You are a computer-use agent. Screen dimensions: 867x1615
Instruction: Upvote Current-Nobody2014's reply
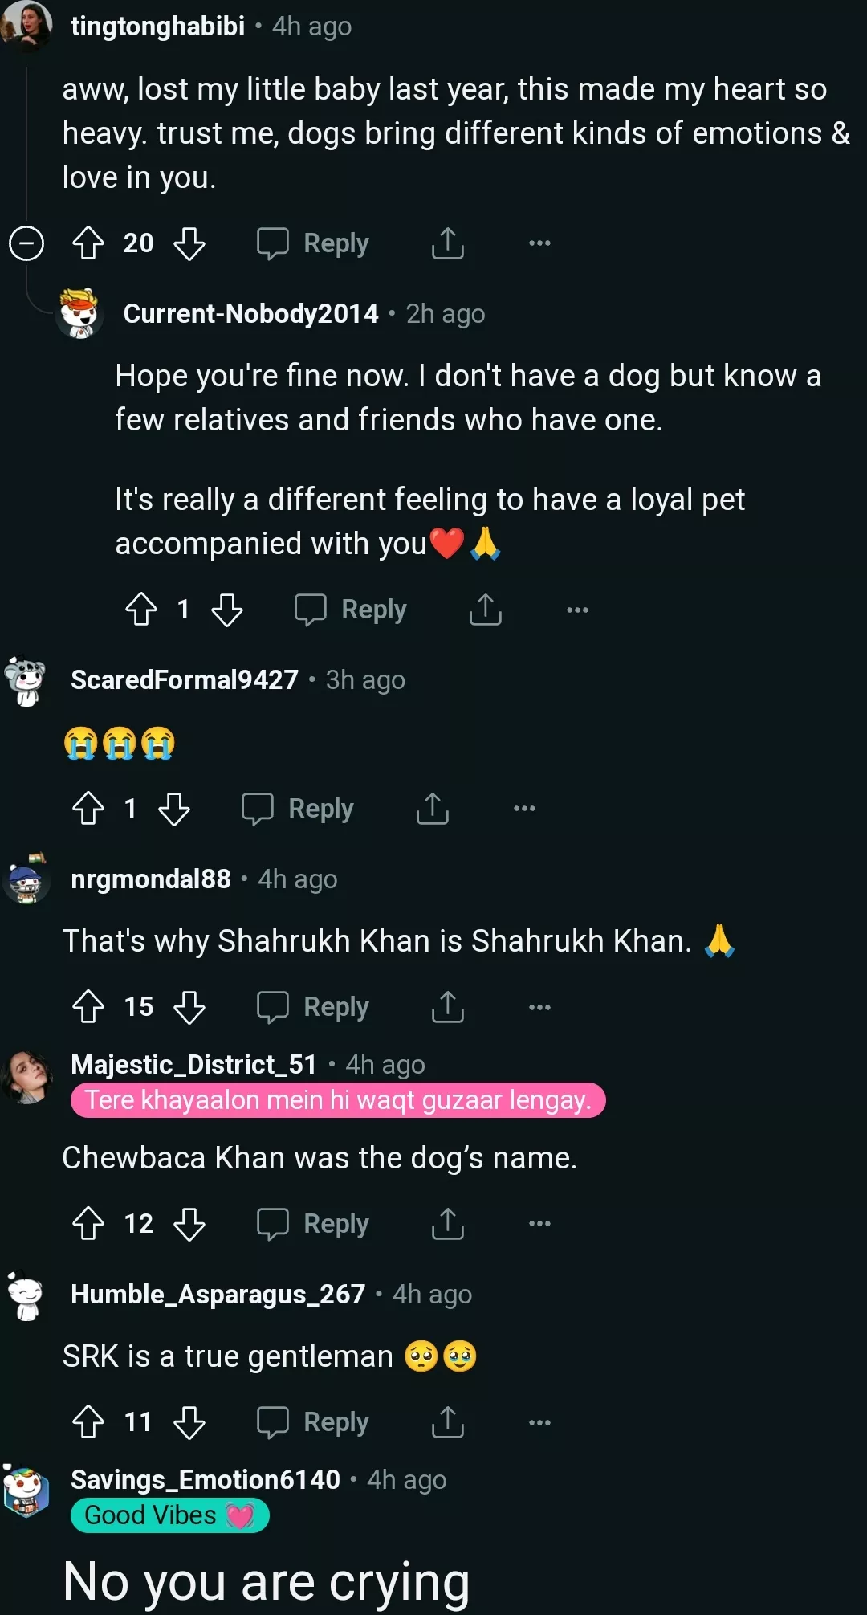click(x=141, y=610)
